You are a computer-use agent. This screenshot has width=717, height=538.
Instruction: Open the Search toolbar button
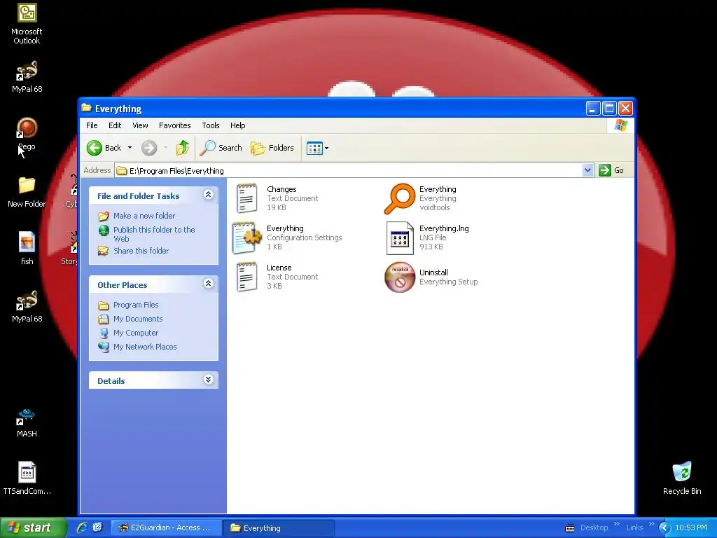(221, 148)
